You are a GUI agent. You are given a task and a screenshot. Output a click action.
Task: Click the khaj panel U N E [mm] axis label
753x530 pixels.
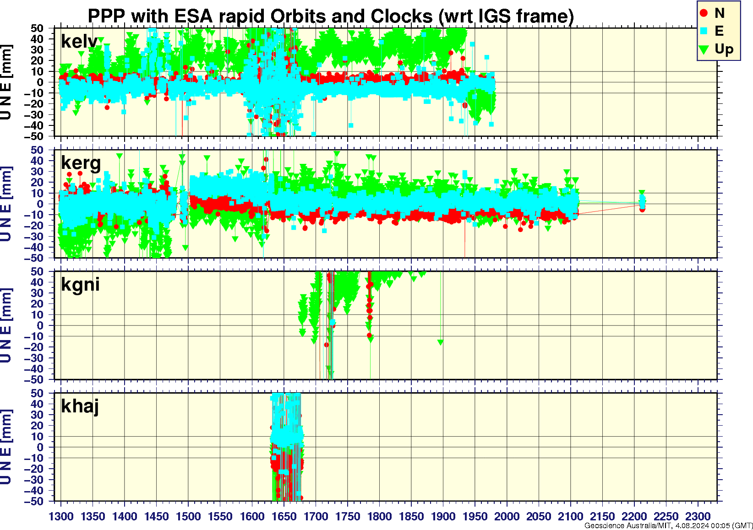tap(6, 447)
